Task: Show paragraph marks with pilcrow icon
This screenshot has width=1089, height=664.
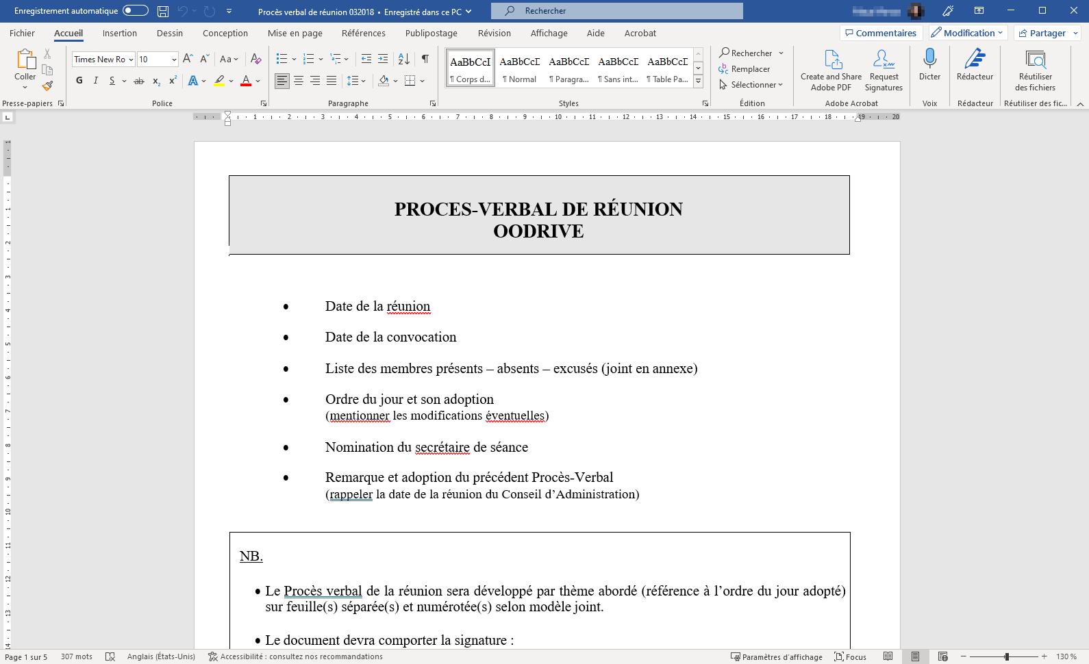Action: pos(425,59)
